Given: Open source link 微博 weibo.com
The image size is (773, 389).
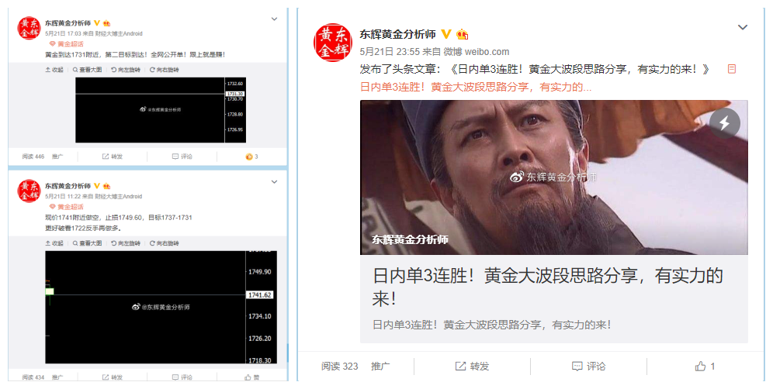Looking at the screenshot, I should pos(477,52).
